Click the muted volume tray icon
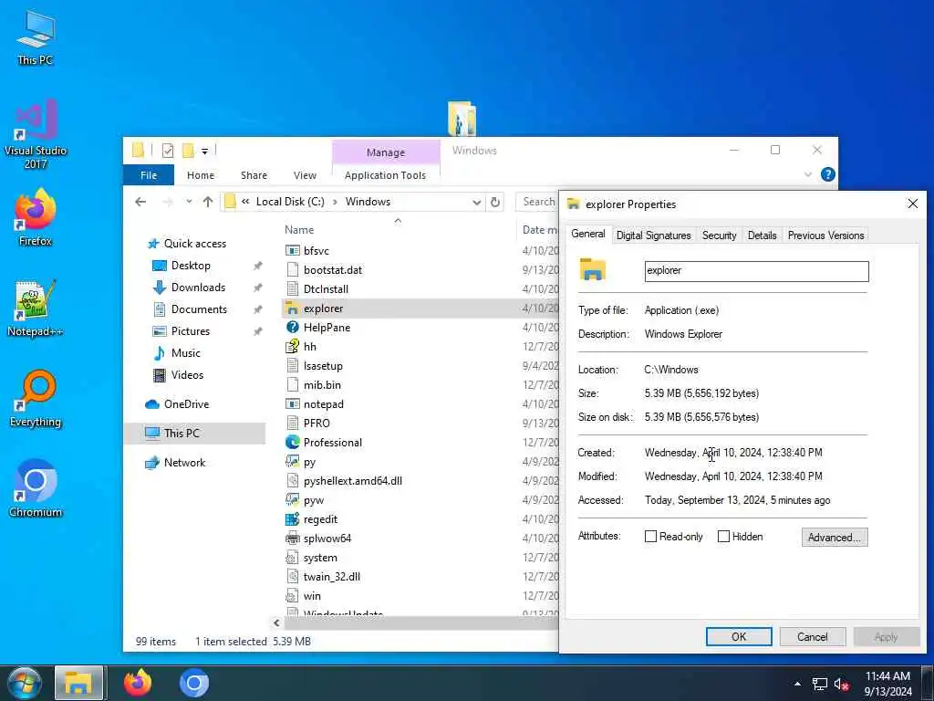 841,684
